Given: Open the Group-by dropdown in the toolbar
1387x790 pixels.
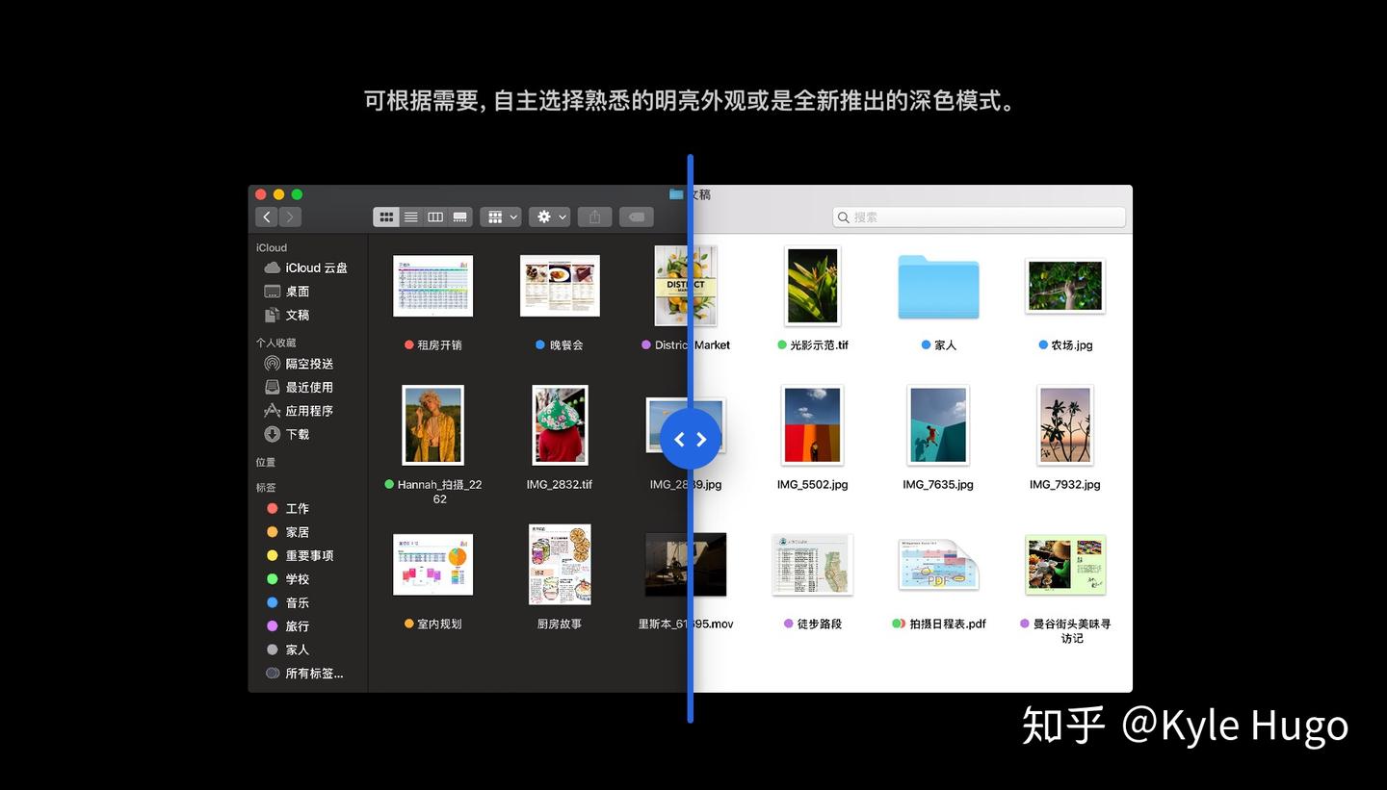Looking at the screenshot, I should point(500,217).
